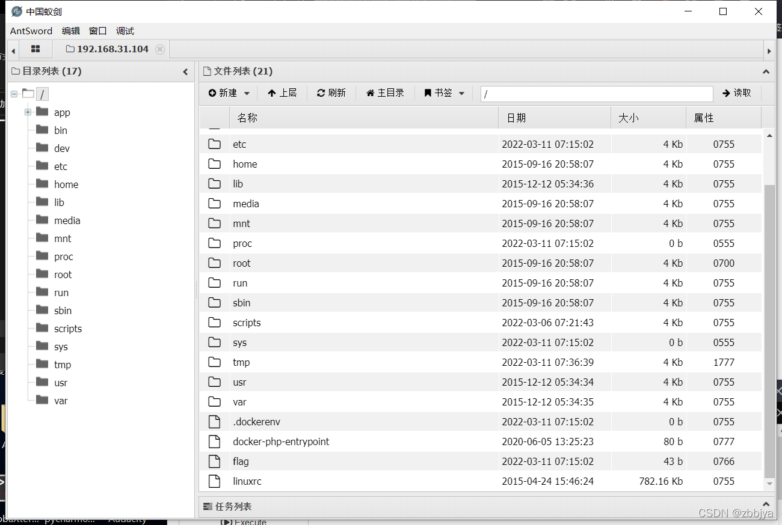The image size is (782, 525).
Task: Click the etc folder icon in tree
Action: 42,165
